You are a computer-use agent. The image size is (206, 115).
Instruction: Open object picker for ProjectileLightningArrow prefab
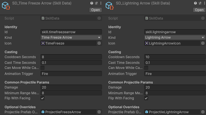click(203, 112)
